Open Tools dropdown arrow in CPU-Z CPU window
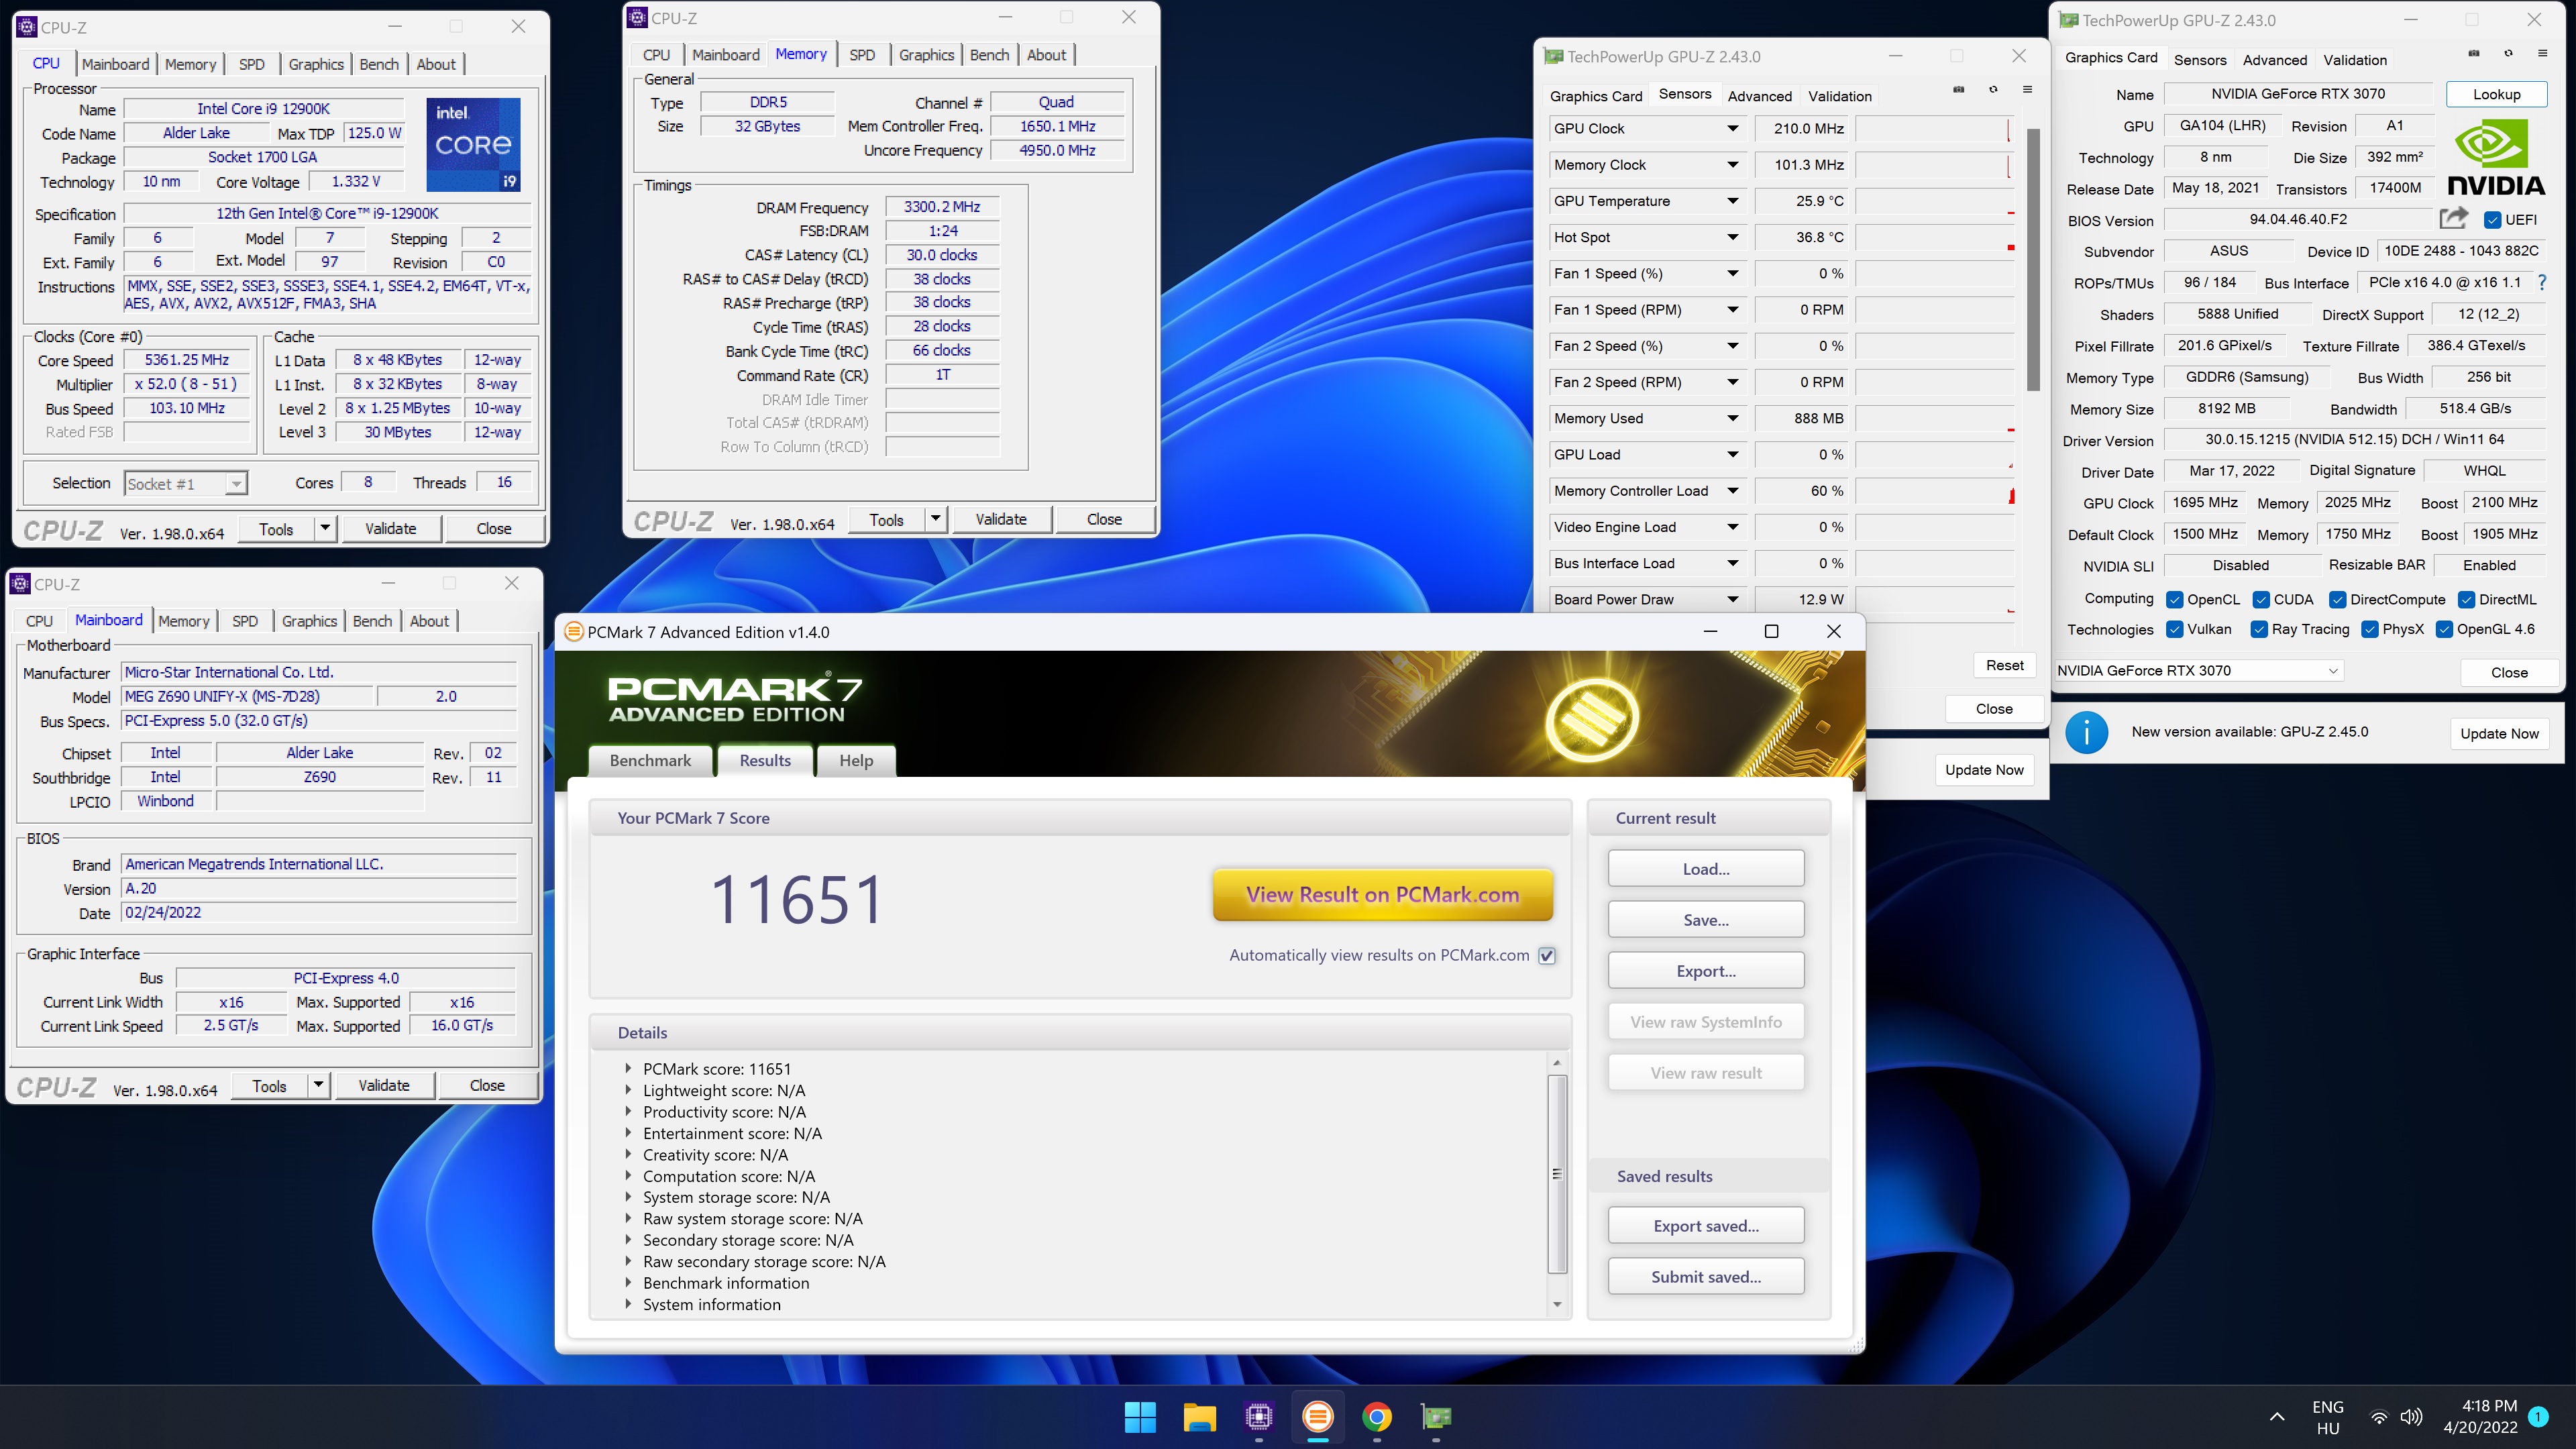2576x1449 pixels. coord(325,528)
